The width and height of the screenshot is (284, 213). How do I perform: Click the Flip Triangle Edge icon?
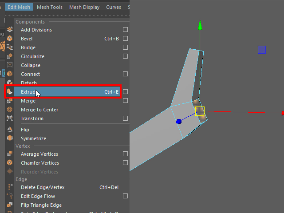point(10,205)
